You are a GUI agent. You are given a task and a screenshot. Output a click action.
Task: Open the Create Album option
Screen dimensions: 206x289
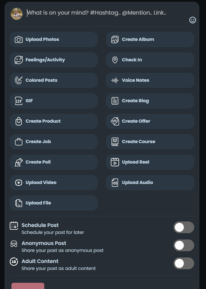click(150, 40)
